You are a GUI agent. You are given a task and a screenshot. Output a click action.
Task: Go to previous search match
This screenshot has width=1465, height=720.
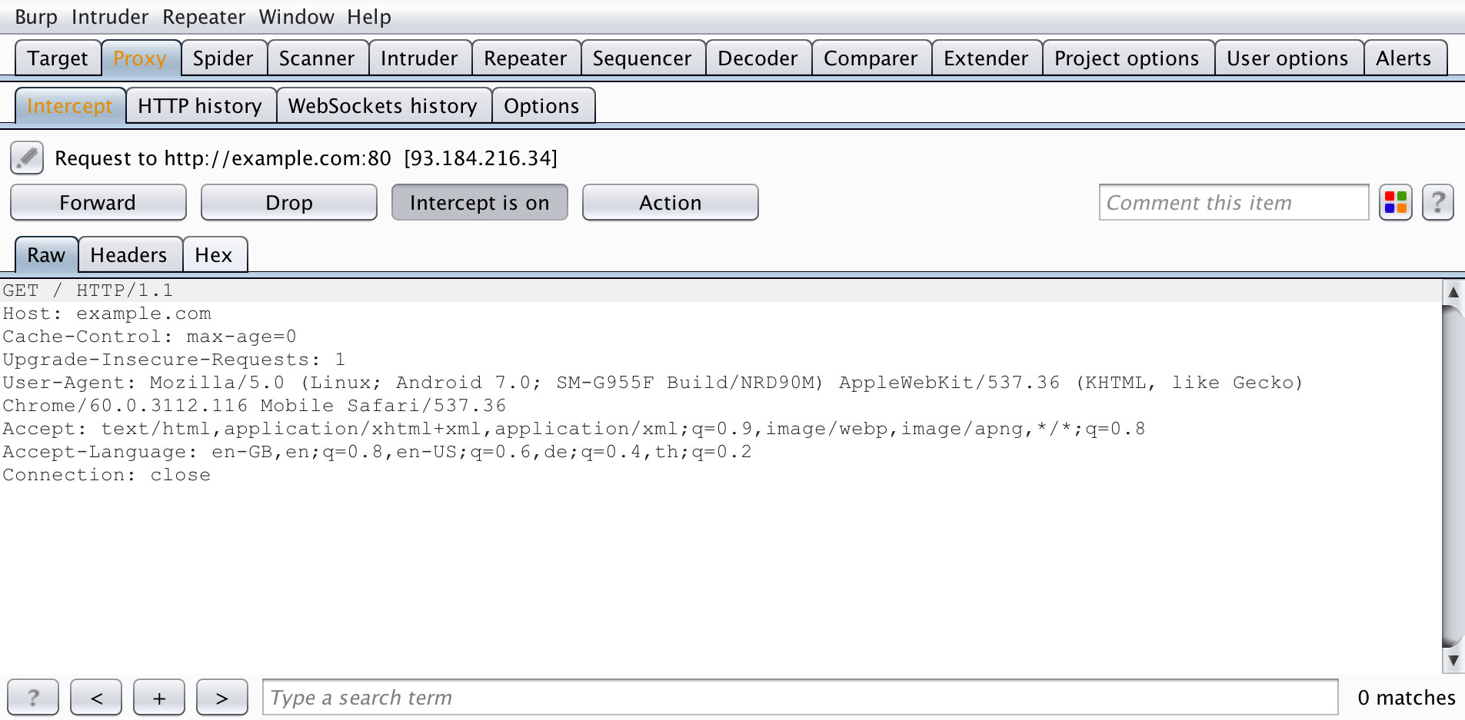click(96, 698)
